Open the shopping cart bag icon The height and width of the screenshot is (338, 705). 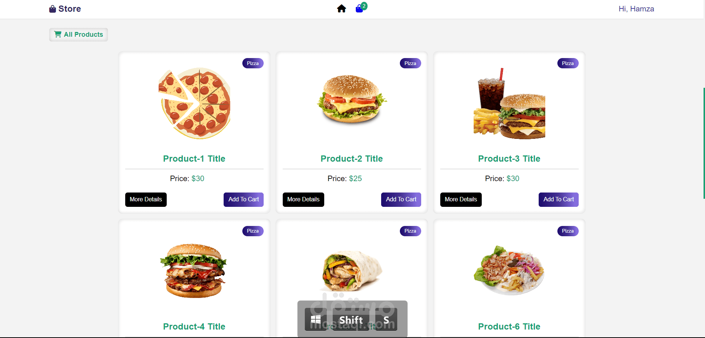click(359, 9)
